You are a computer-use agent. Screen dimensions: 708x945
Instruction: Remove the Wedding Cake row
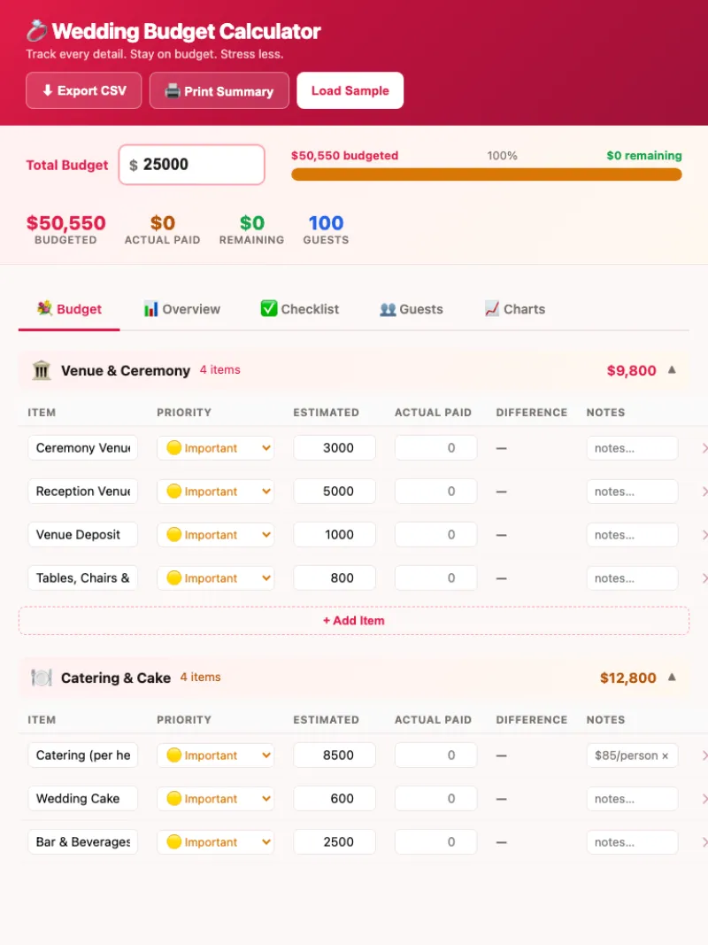(x=704, y=799)
